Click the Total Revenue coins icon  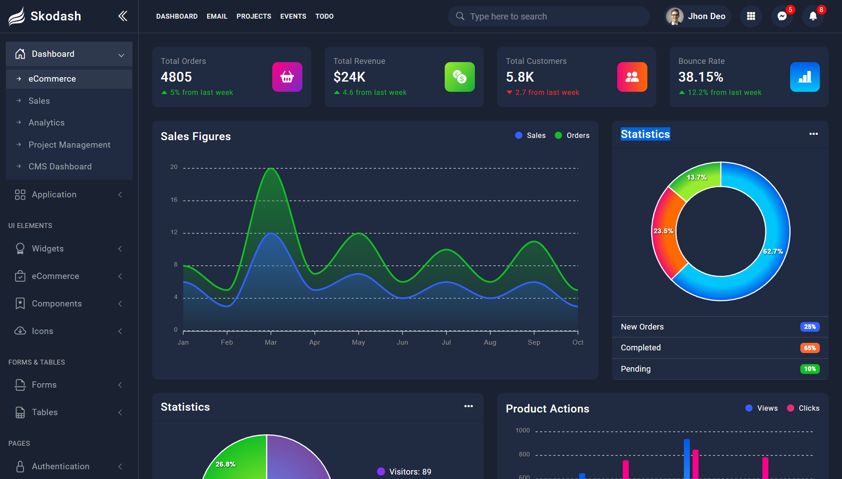point(459,77)
